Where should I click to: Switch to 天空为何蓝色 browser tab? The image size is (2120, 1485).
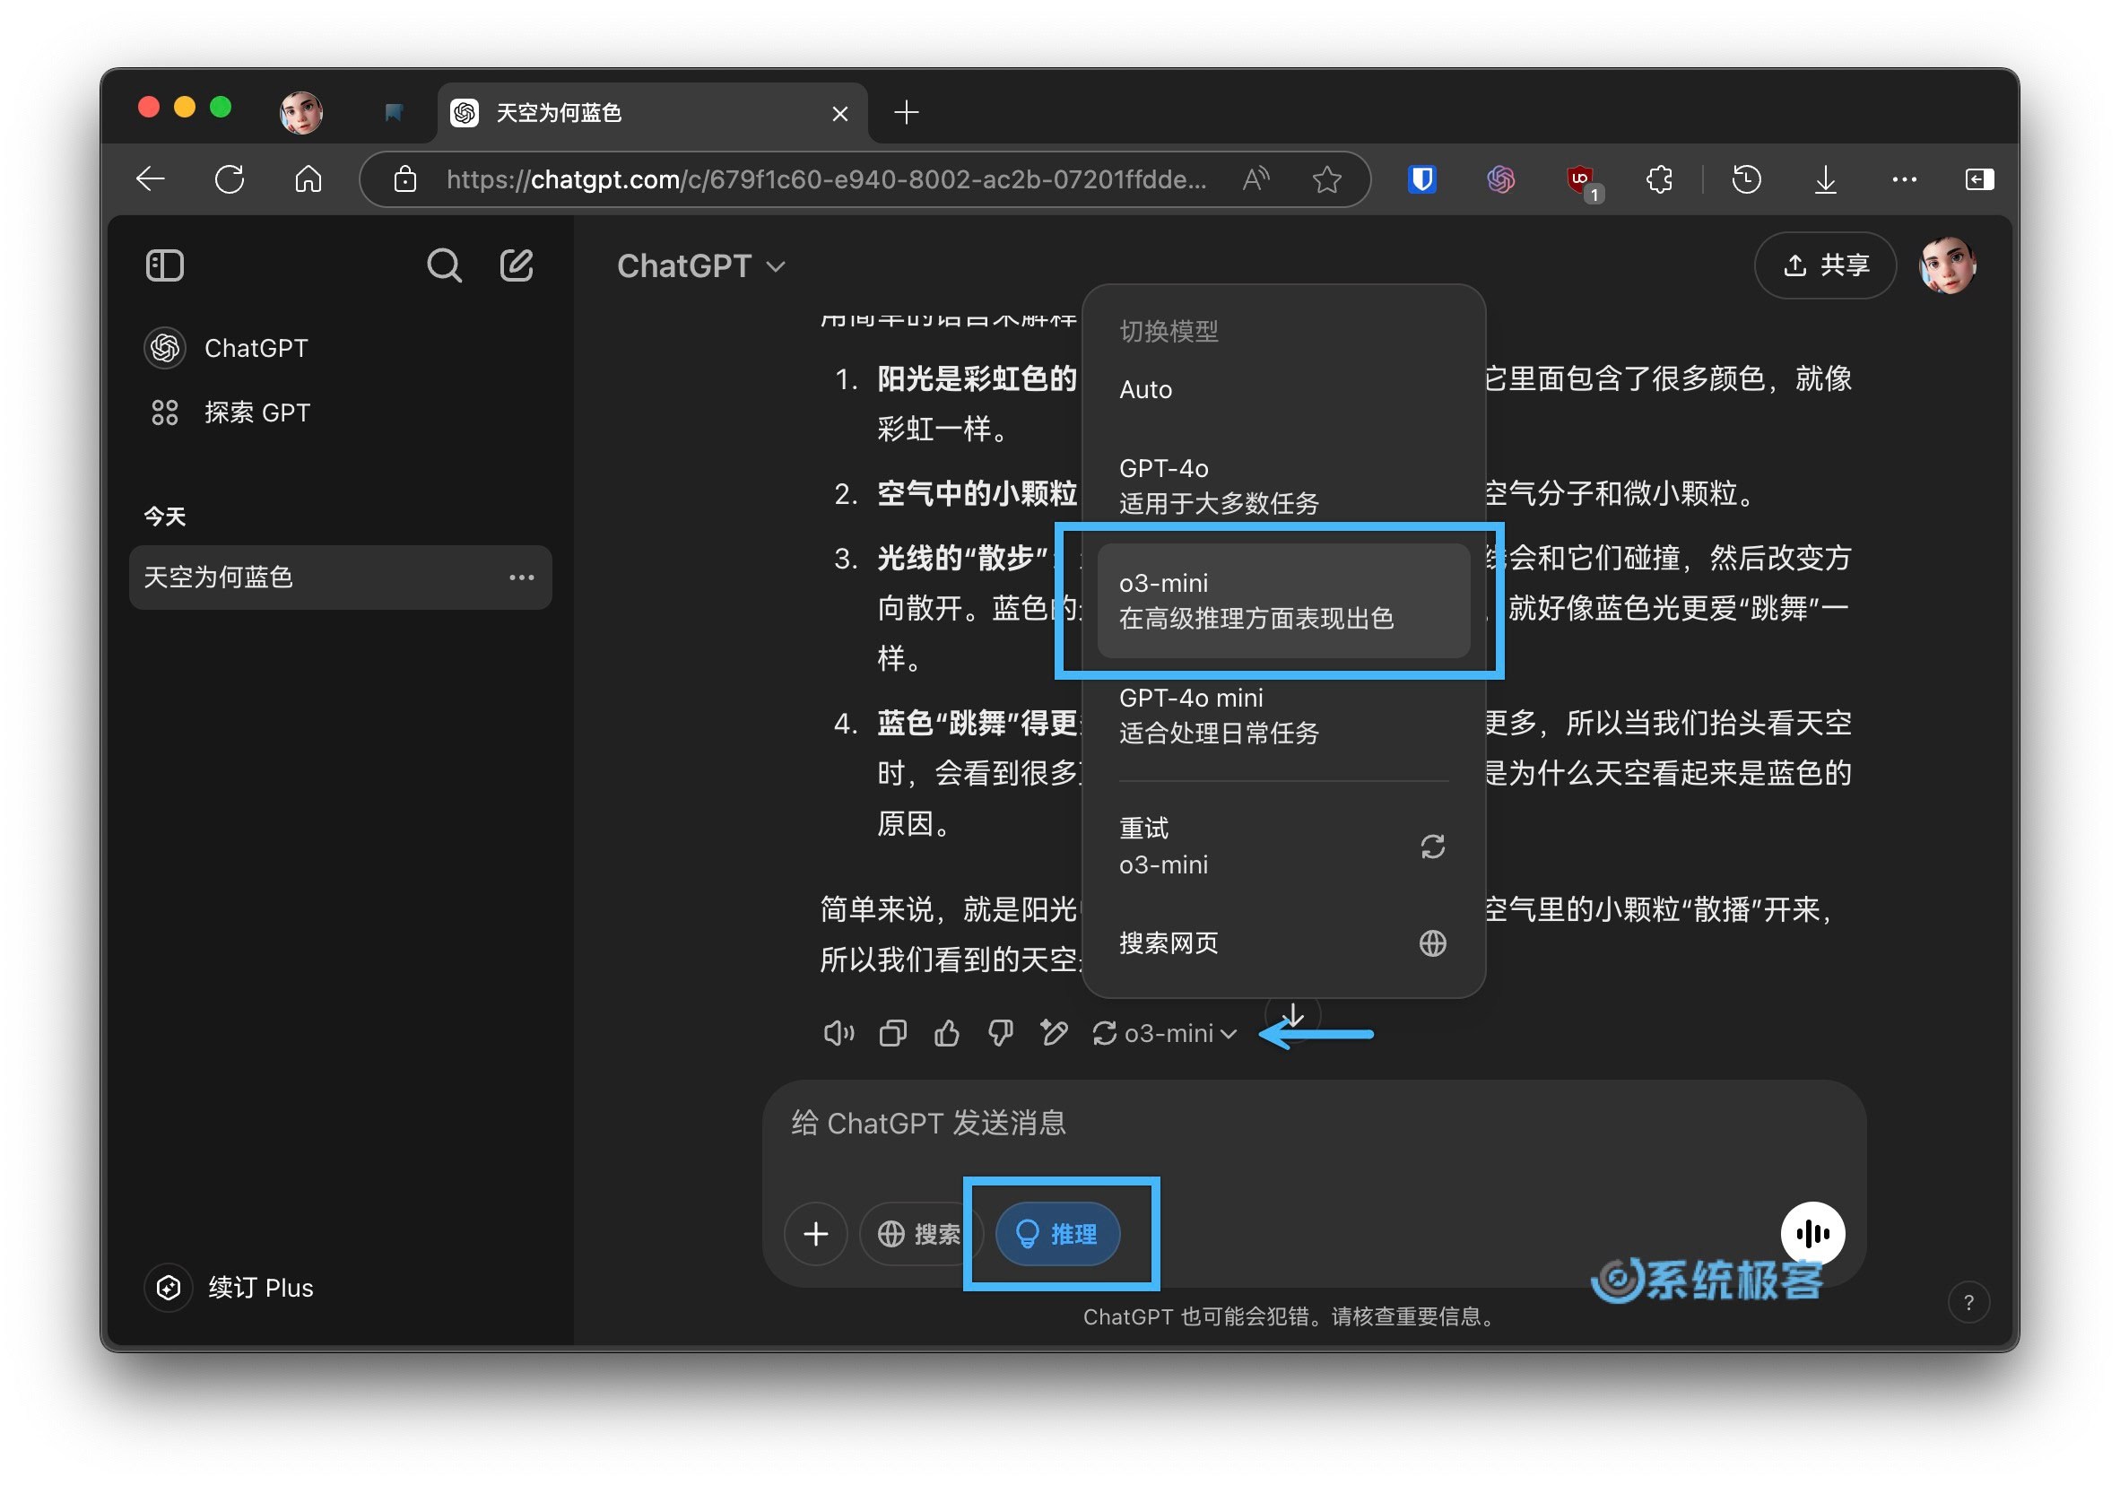coord(652,113)
